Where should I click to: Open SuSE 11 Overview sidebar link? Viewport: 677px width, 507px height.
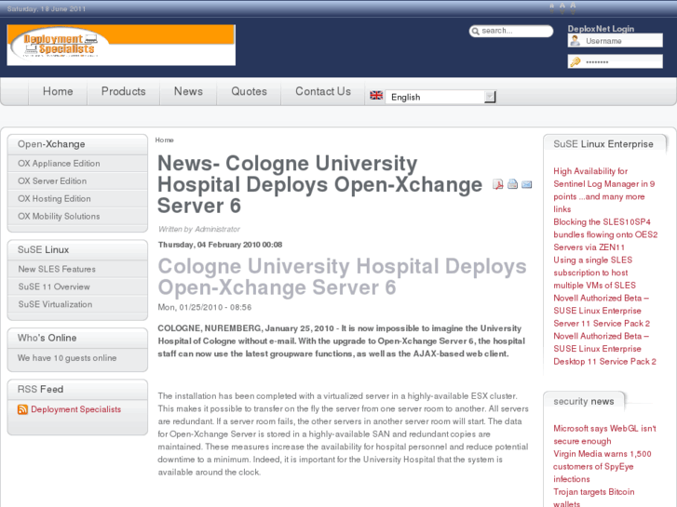(x=54, y=287)
